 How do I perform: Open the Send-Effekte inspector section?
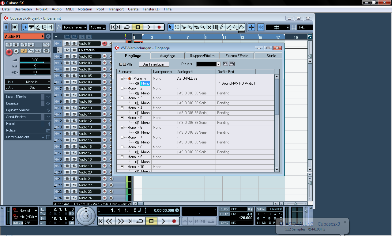[24, 117]
